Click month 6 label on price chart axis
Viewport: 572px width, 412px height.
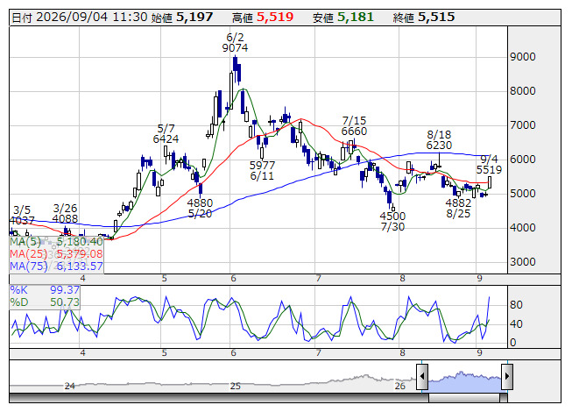(x=234, y=279)
